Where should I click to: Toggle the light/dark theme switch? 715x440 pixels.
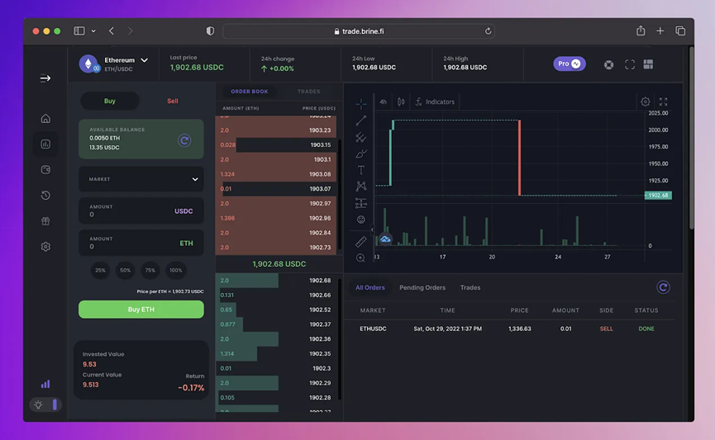coord(45,405)
